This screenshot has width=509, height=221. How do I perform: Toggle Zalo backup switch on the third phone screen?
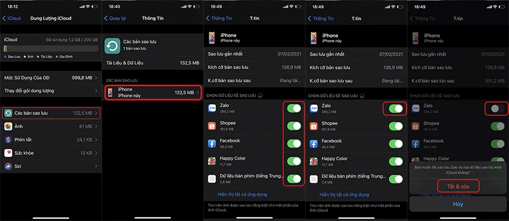tap(294, 108)
